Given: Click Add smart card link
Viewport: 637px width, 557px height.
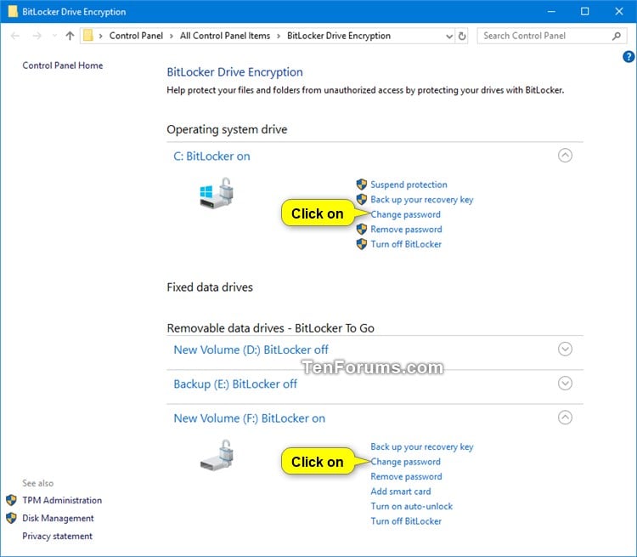Looking at the screenshot, I should (x=401, y=492).
